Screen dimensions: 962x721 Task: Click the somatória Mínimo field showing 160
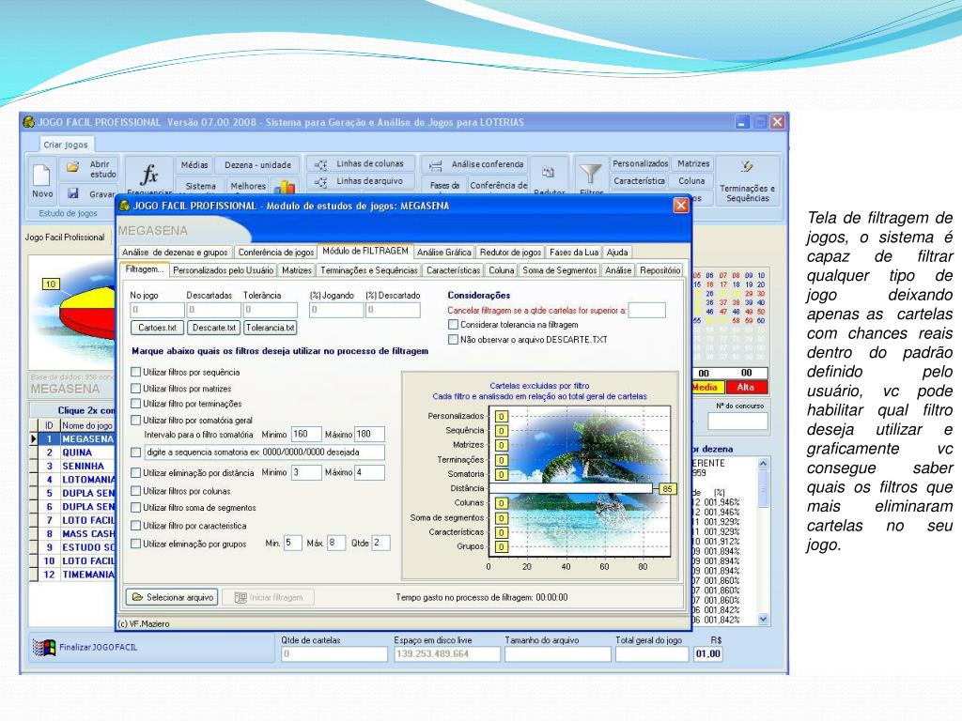305,434
